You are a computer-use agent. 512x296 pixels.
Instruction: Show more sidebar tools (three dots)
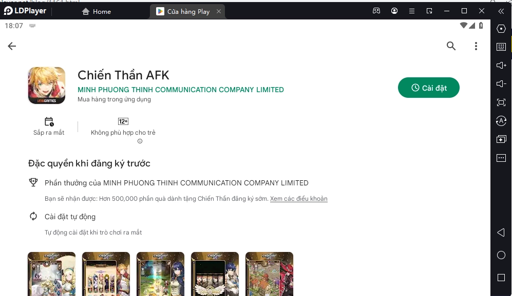tap(501, 158)
